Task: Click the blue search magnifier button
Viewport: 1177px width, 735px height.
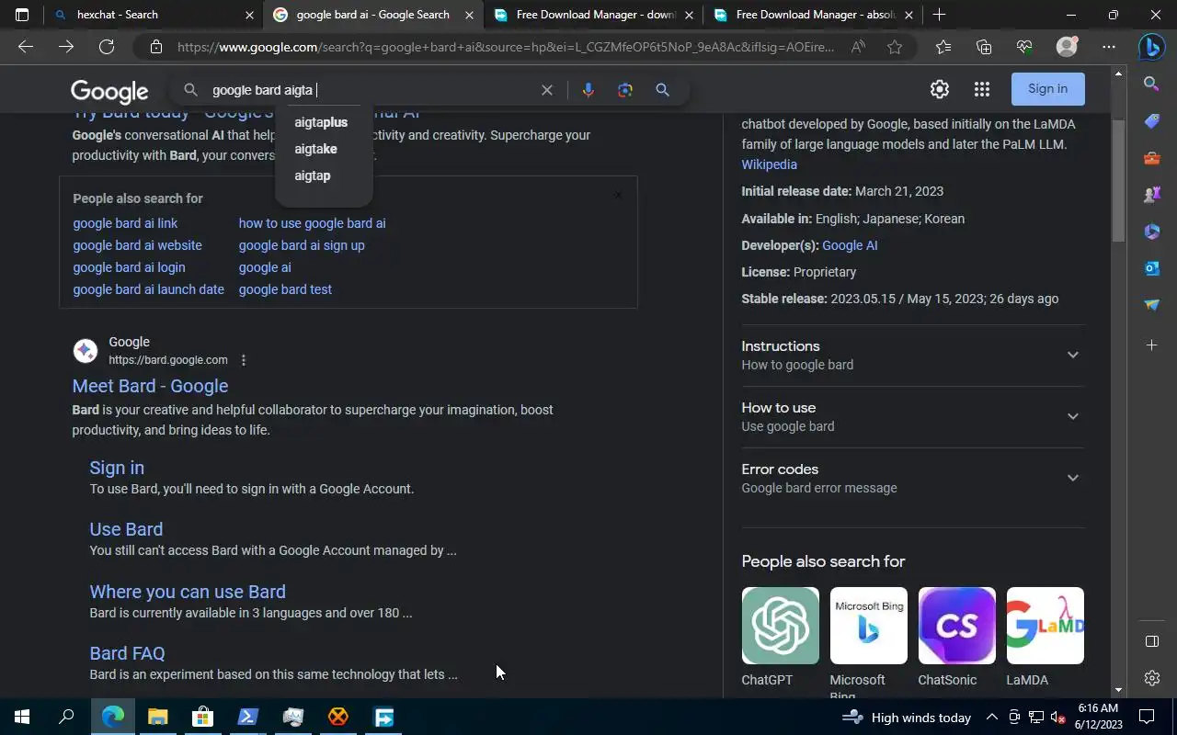Action: tap(662, 90)
